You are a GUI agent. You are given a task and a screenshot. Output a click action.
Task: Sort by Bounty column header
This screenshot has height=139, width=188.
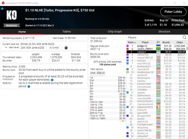(x=166, y=42)
